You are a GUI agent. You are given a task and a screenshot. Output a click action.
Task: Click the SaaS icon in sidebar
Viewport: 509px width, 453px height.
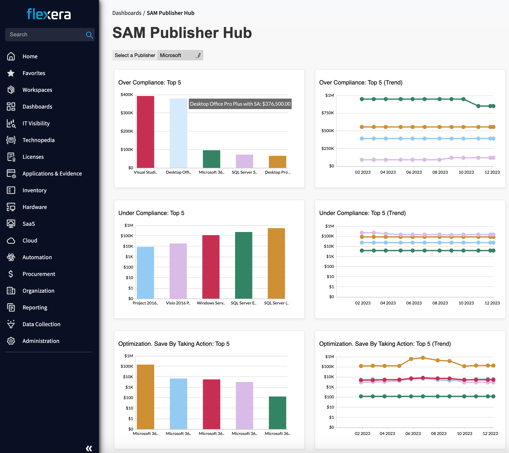[12, 223]
